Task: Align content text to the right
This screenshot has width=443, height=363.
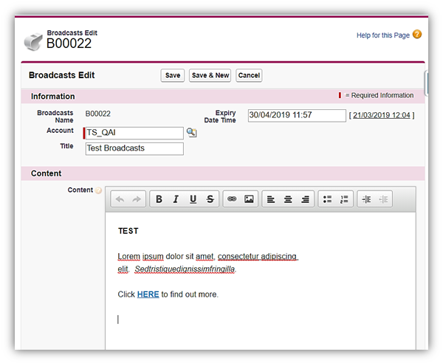Action: [305, 199]
